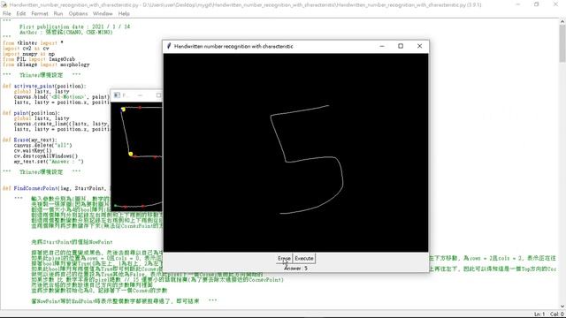
Task: Click the 'def paint(position):' code line
Action: [x=31, y=113]
